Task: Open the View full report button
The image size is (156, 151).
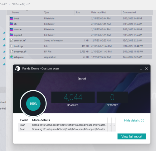Action: coord(132,136)
